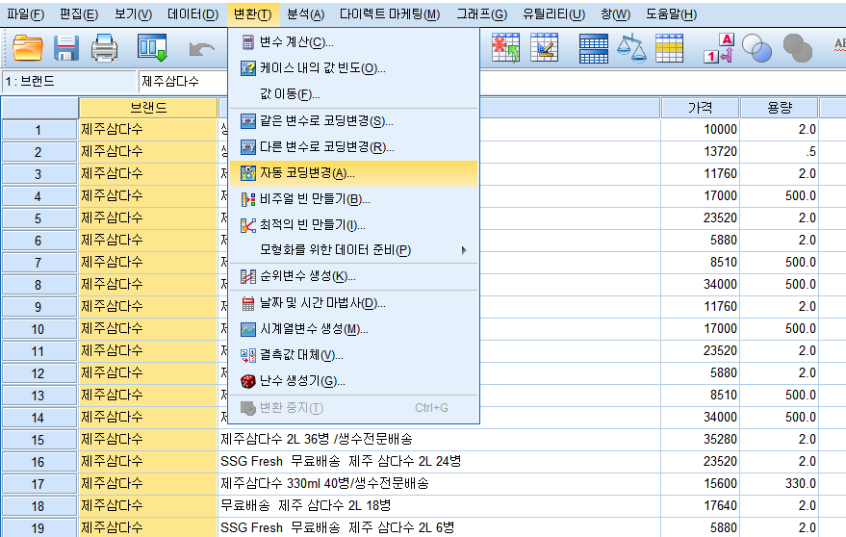The image size is (846, 537).
Task: Close the open 변환 menu
Action: coord(252,14)
